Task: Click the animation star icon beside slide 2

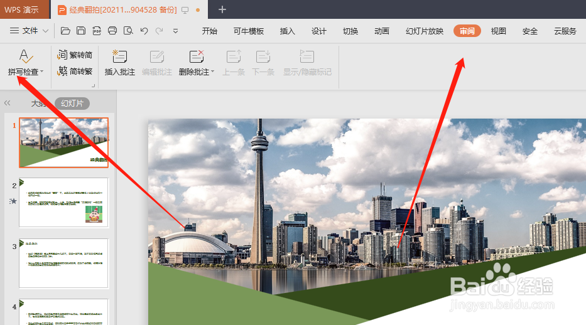Action: pyautogui.click(x=13, y=201)
